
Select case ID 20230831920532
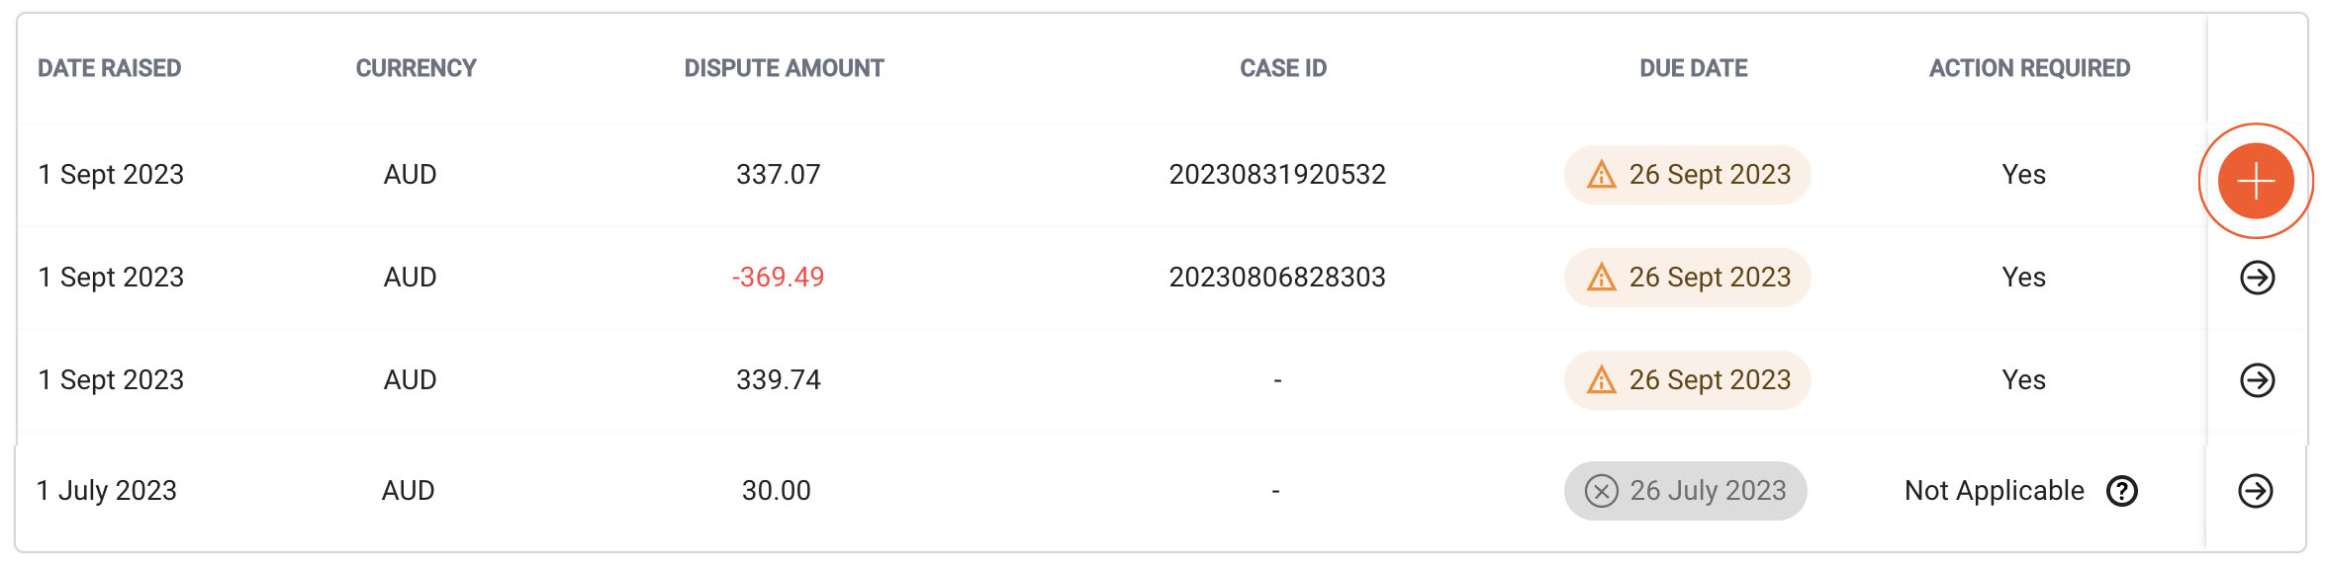(x=1277, y=175)
